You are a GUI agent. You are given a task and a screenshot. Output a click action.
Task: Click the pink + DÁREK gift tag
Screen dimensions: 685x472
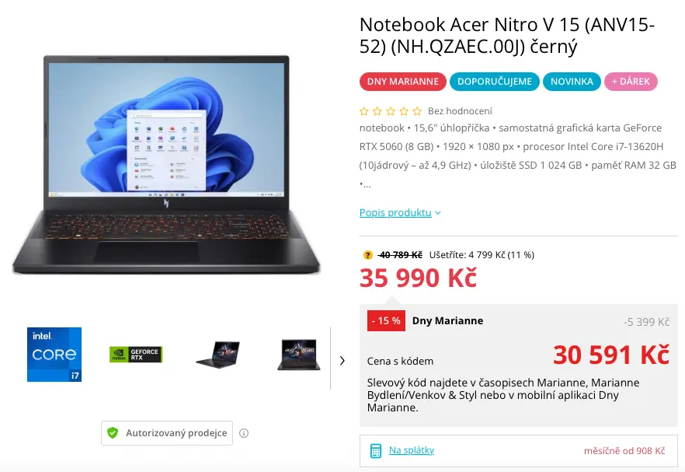tap(631, 82)
